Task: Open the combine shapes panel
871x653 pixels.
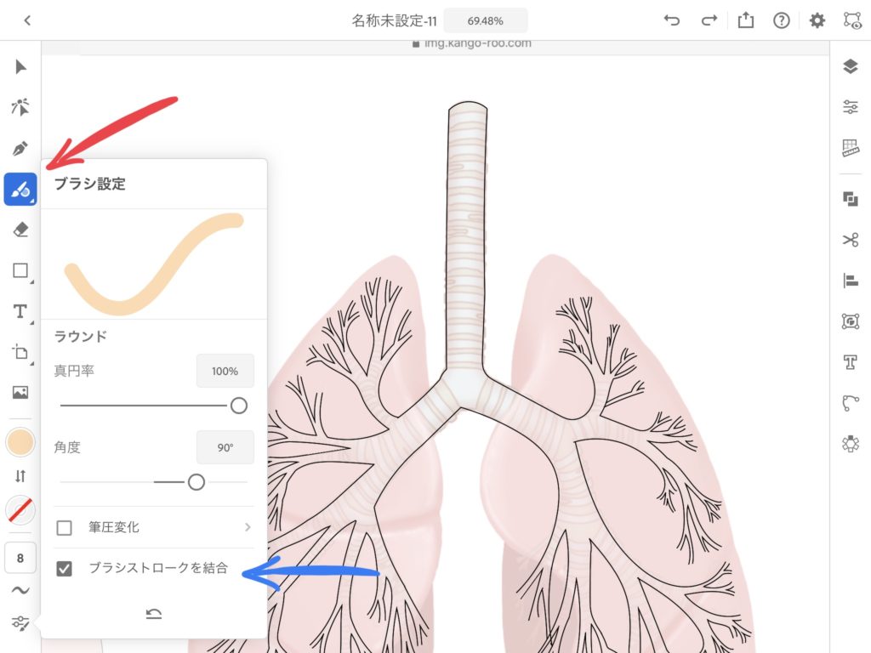Action: click(x=851, y=198)
